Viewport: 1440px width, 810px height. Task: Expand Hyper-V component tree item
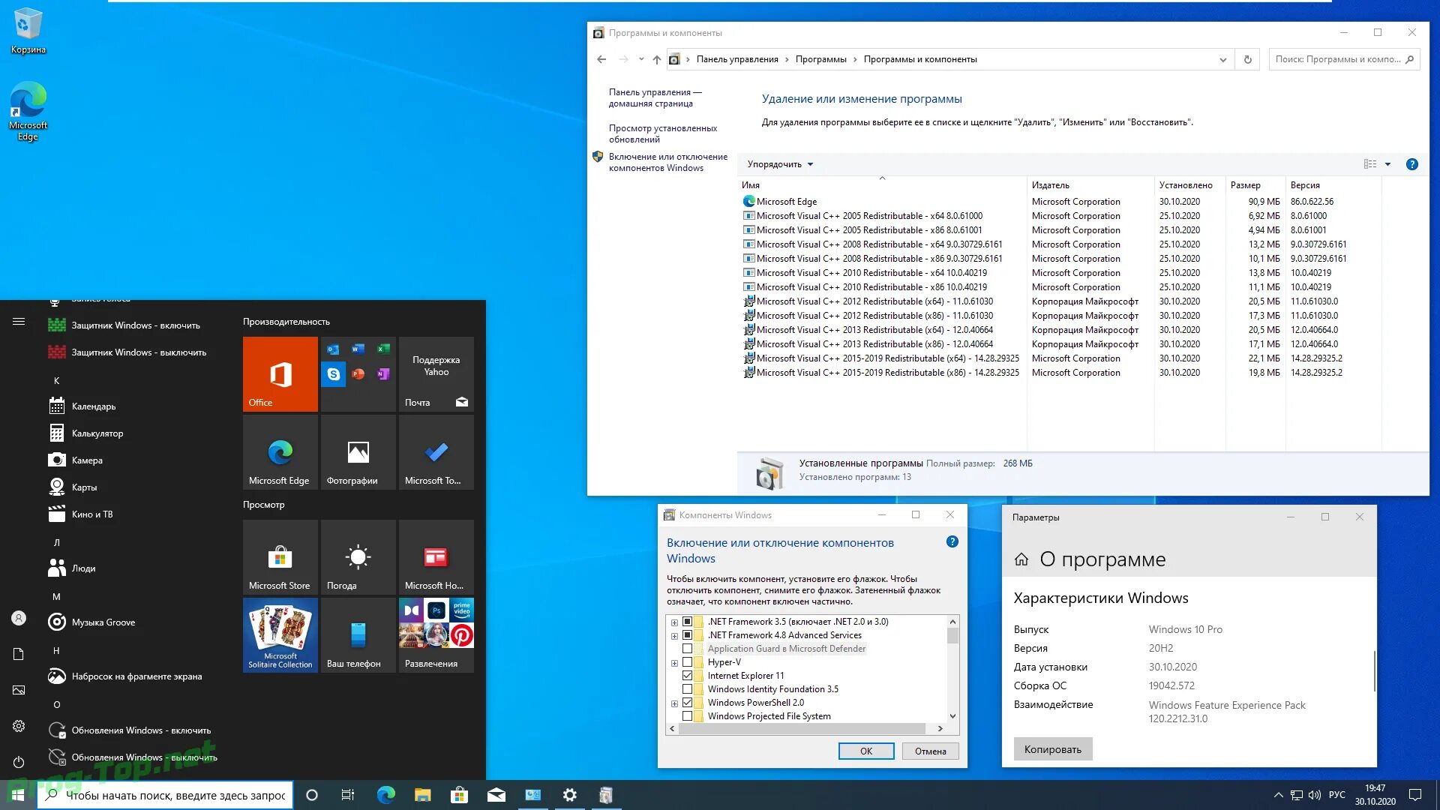coord(676,661)
